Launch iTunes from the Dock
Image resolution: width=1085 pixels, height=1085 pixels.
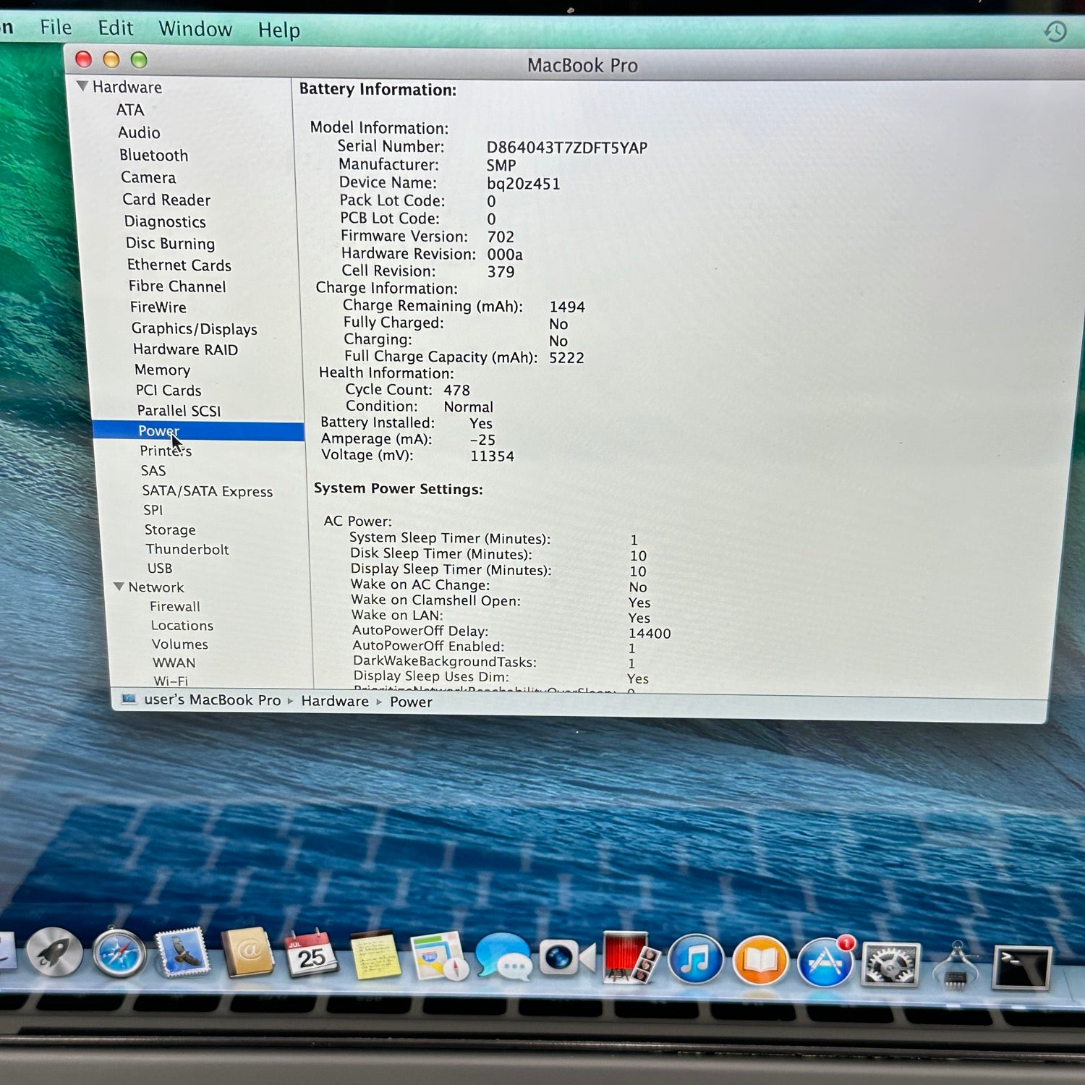(x=696, y=959)
